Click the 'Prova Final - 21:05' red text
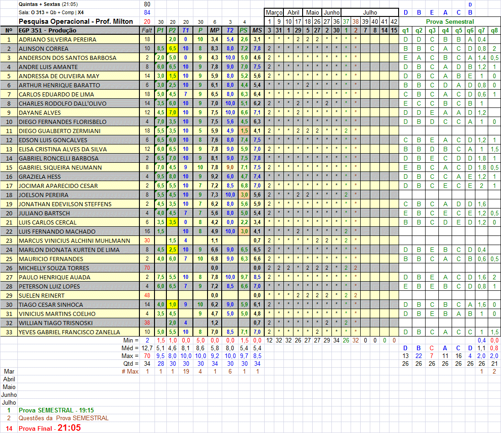 [x=49, y=428]
